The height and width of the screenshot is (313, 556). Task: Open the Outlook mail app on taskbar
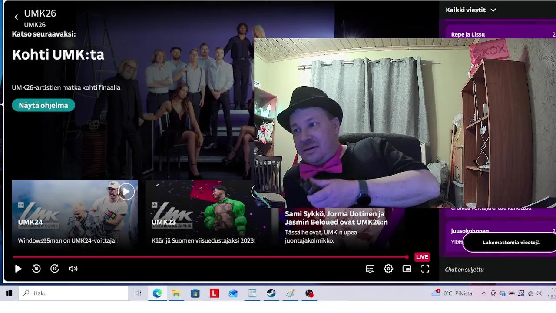pyautogui.click(x=233, y=293)
